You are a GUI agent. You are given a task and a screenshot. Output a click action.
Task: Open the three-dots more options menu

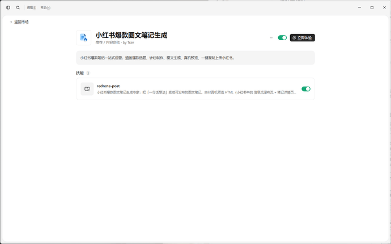click(x=271, y=37)
